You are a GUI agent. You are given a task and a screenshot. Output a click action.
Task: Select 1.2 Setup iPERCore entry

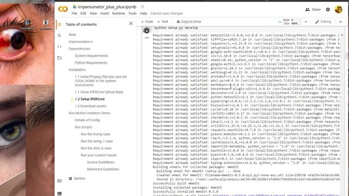pos(89,99)
